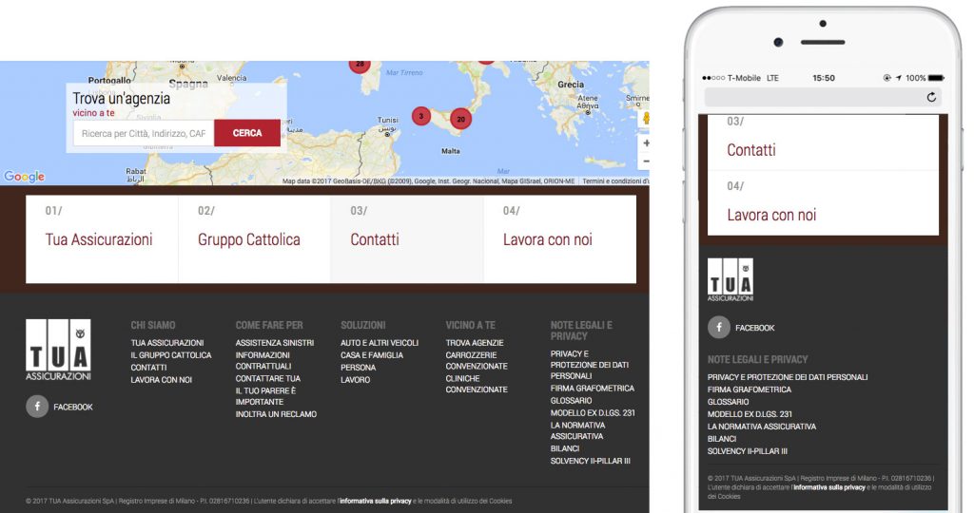Open AUTO E ALTRI VEICOLI link
This screenshot has width=974, height=513.
point(380,343)
